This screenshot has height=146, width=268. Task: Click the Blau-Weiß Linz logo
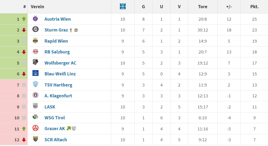(x=35, y=73)
